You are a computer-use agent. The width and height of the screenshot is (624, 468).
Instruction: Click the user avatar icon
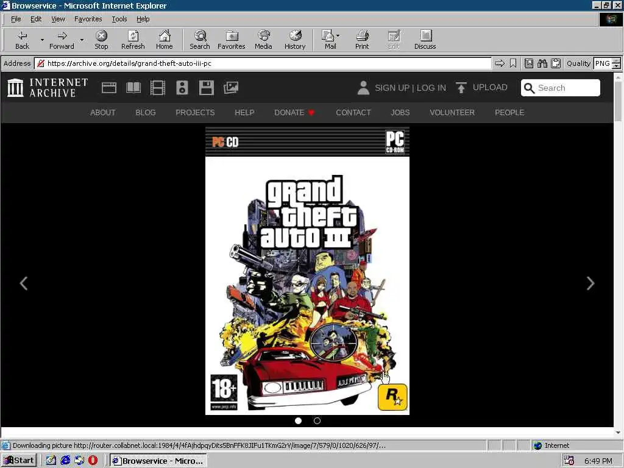[x=363, y=88]
